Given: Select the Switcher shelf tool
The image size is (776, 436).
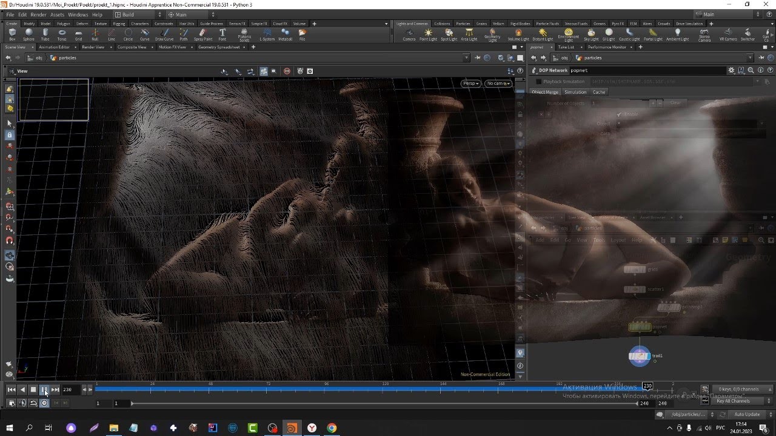Looking at the screenshot, I should tap(748, 35).
